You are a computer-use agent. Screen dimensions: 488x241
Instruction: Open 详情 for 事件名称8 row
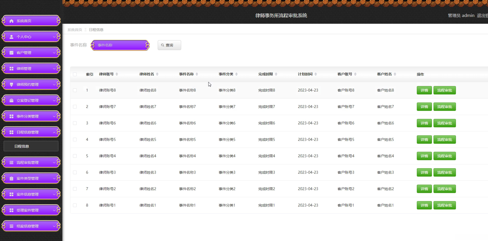click(424, 90)
